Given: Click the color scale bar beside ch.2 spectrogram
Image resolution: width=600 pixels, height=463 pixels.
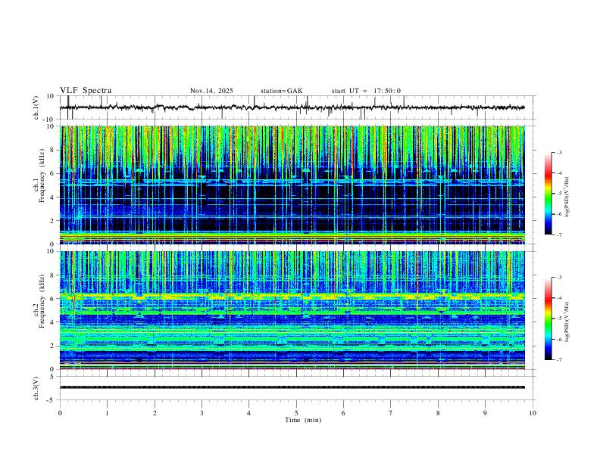Looking at the screenshot, I should pyautogui.click(x=548, y=319).
